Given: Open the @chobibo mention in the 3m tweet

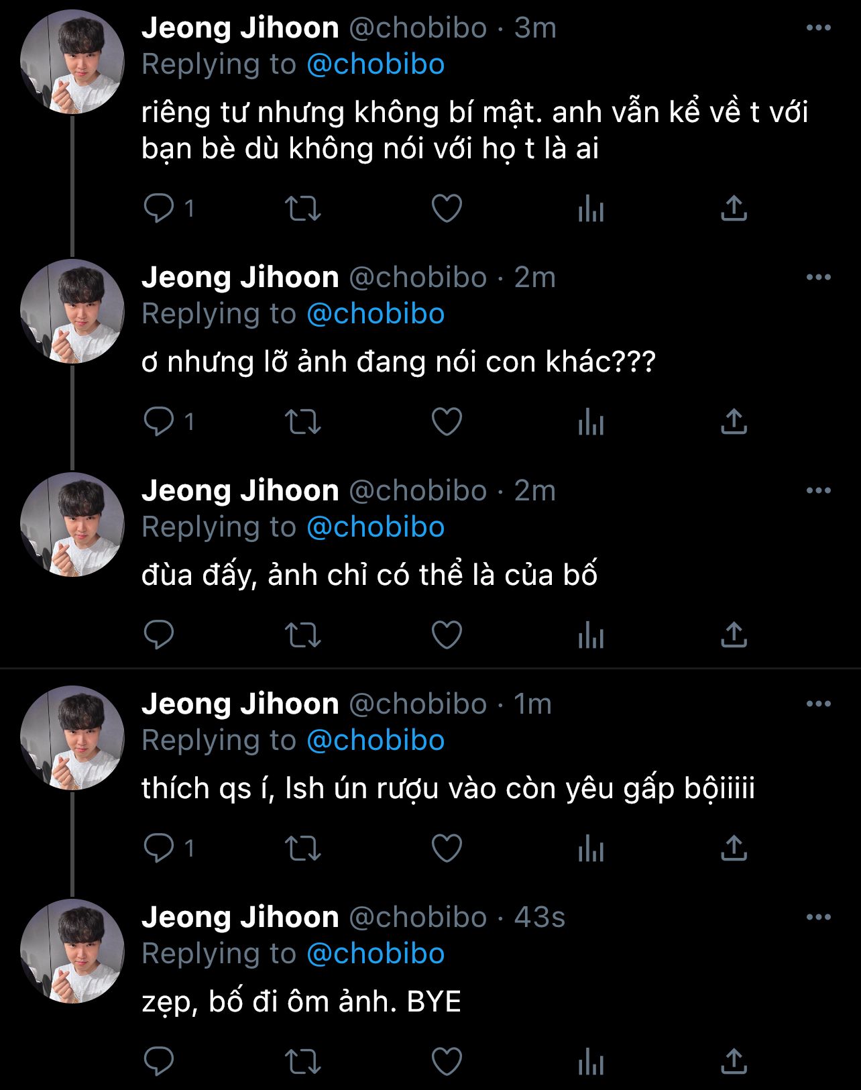Looking at the screenshot, I should [x=376, y=64].
